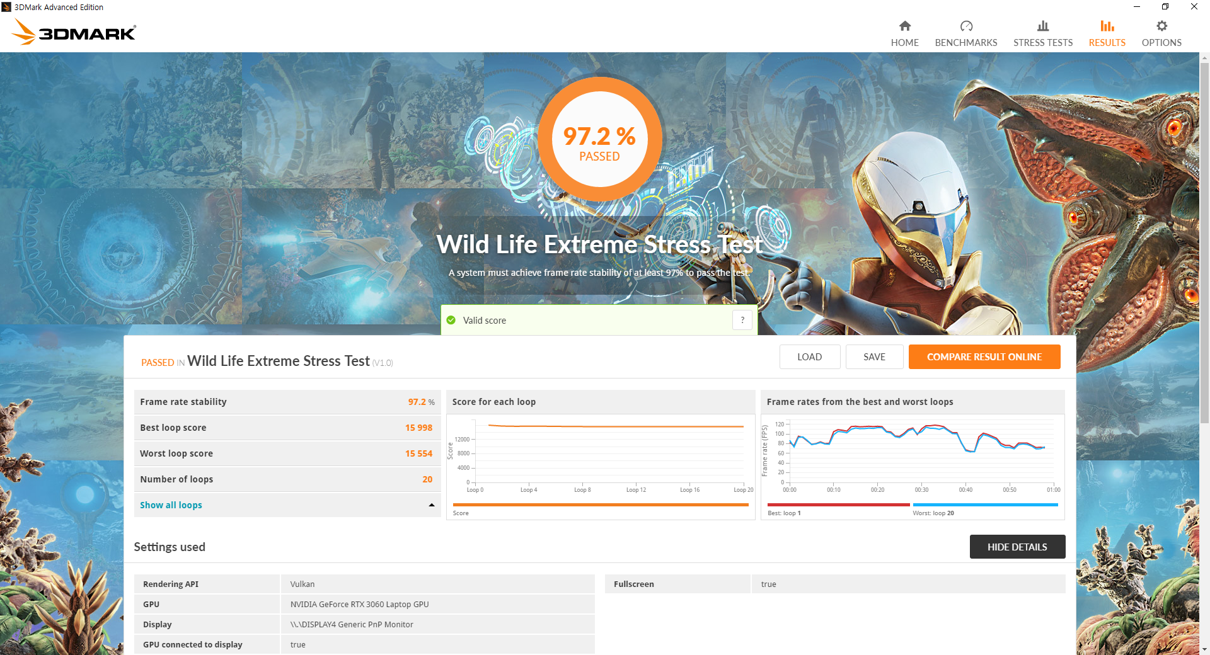The height and width of the screenshot is (655, 1210).
Task: Click the DISPLAY4 Generic PnP Monitor value
Action: pos(352,625)
